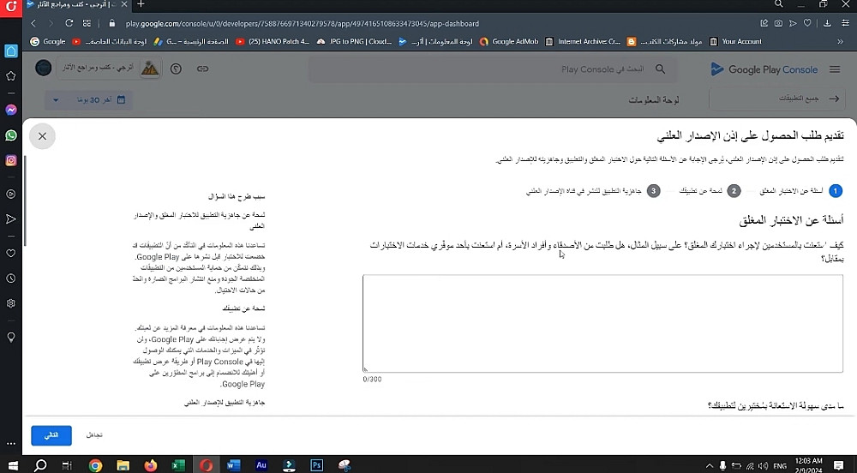Open Chrome from the taskbar

coord(95,465)
